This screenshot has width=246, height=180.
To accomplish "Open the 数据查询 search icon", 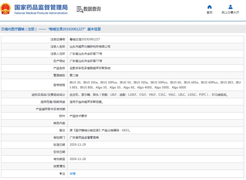I will 80,9.
